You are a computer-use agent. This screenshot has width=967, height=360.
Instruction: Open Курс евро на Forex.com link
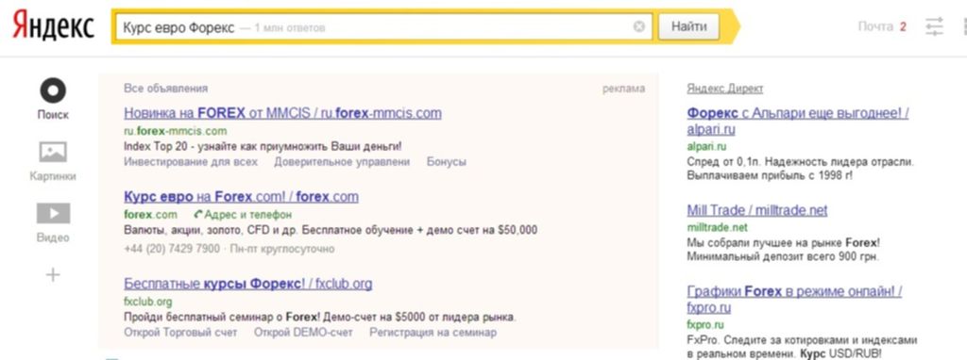pyautogui.click(x=241, y=197)
